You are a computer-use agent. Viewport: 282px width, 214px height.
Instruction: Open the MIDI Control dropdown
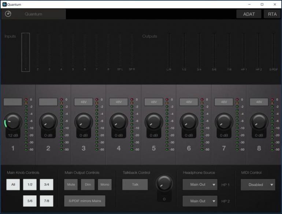click(x=258, y=184)
